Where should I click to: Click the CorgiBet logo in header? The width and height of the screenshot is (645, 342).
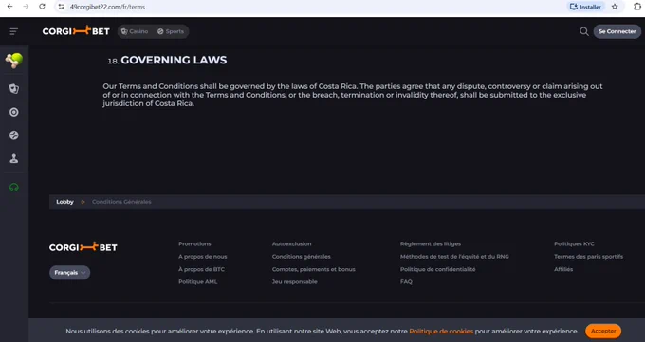point(76,31)
